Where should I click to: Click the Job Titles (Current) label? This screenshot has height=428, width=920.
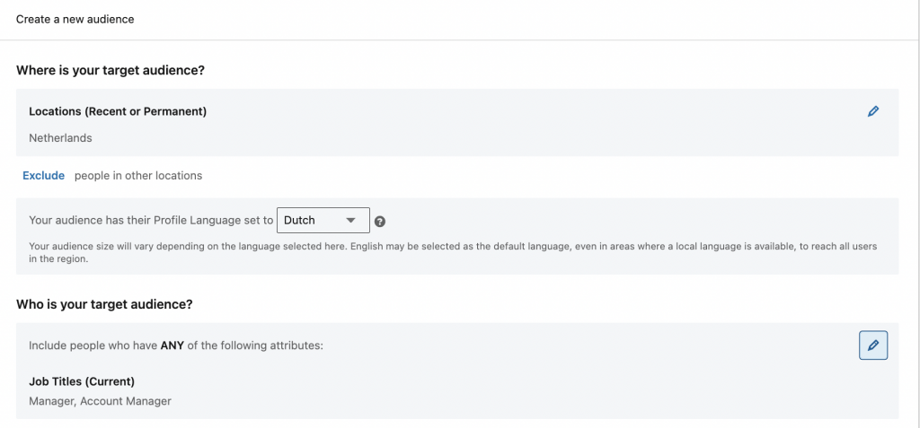coord(82,381)
